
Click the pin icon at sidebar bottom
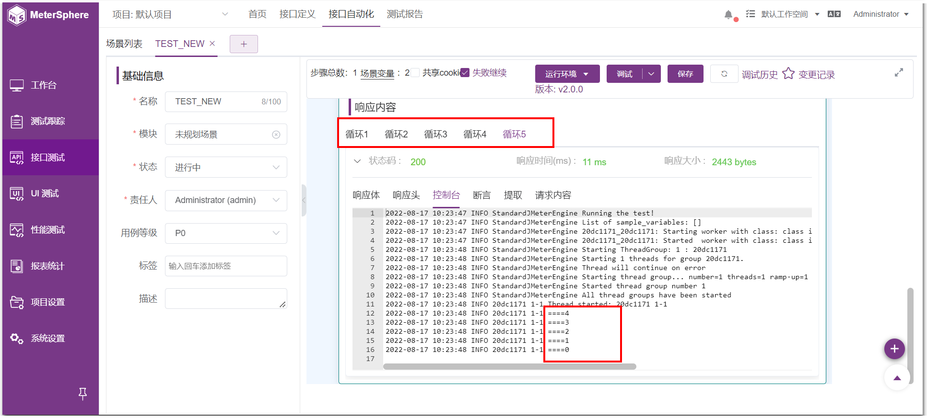coord(82,394)
